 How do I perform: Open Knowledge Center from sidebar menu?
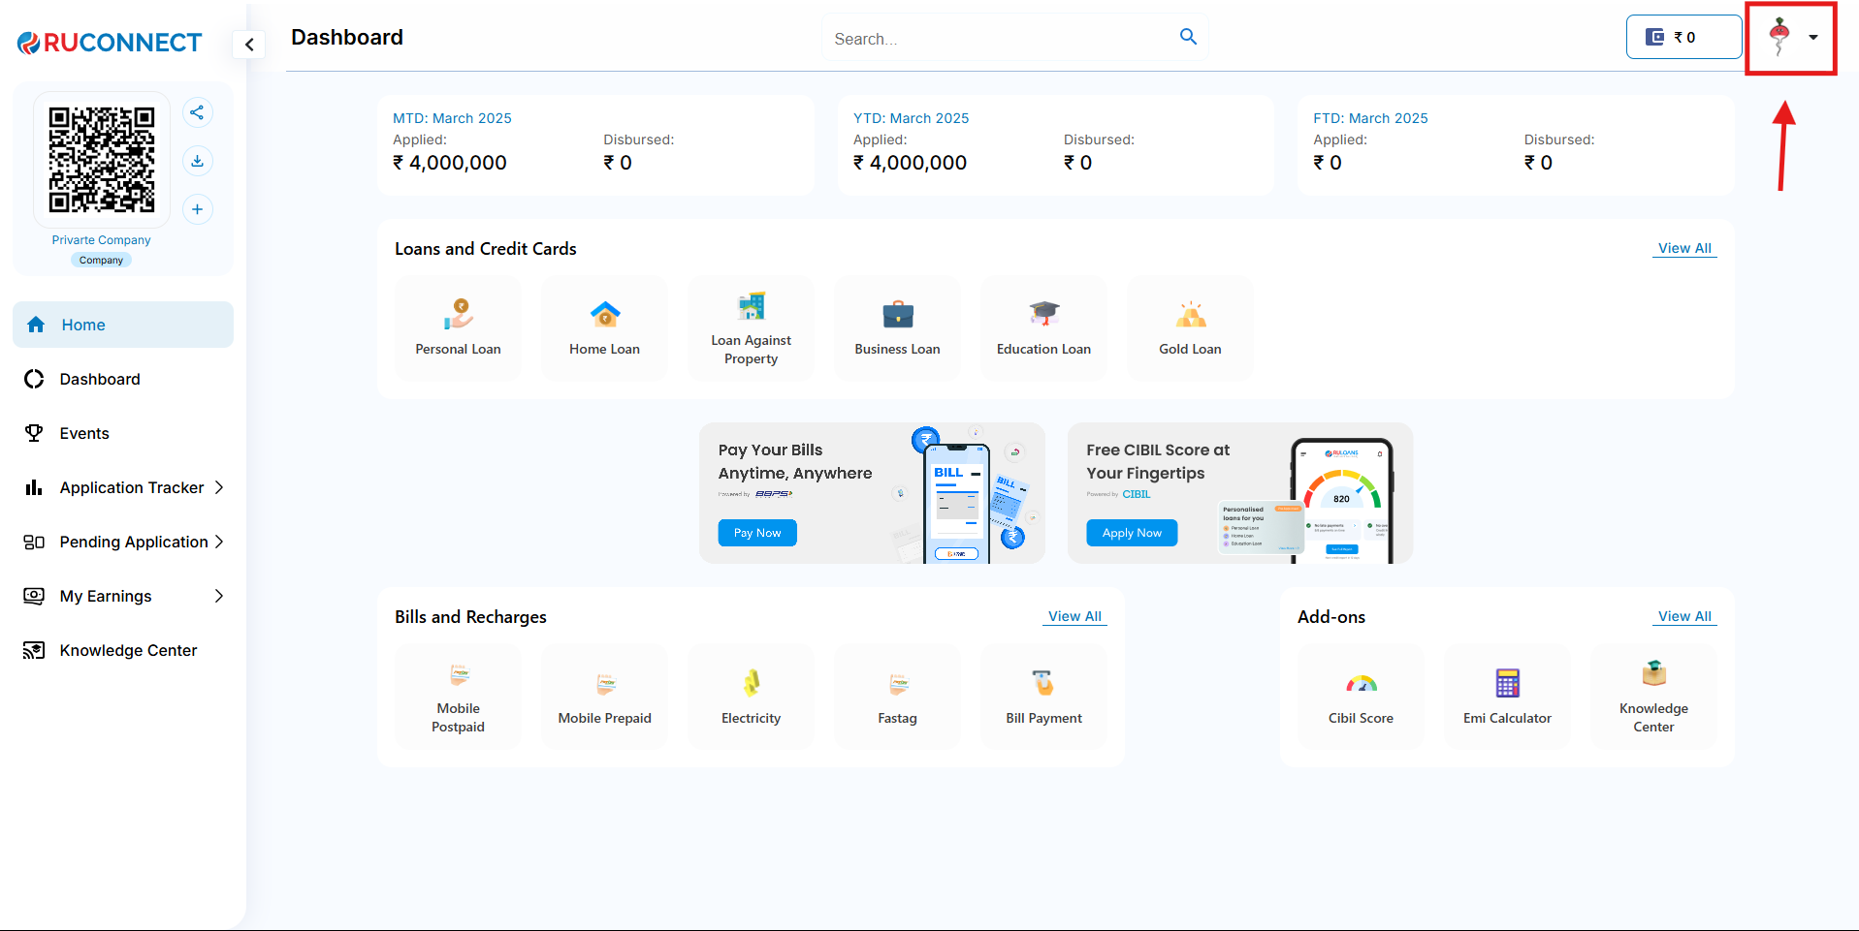click(128, 650)
